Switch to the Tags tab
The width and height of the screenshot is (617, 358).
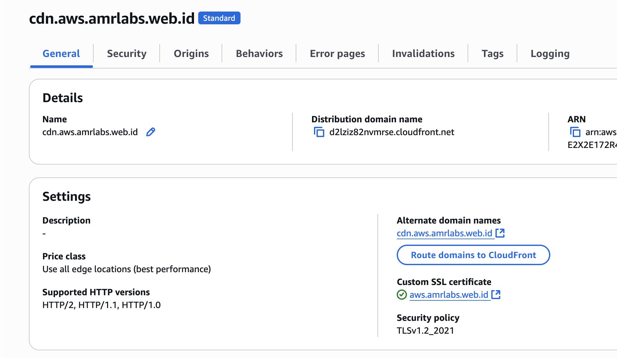[x=493, y=53]
